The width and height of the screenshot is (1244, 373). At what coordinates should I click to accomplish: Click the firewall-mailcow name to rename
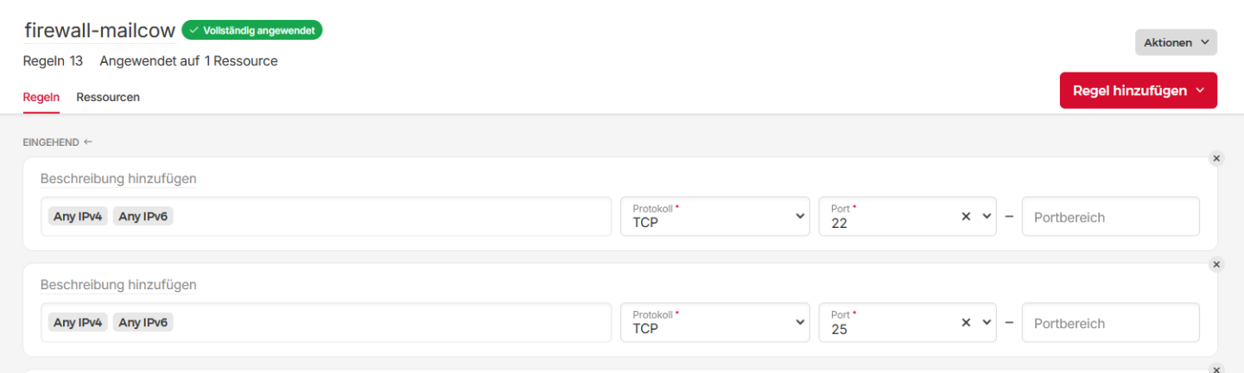(x=99, y=30)
